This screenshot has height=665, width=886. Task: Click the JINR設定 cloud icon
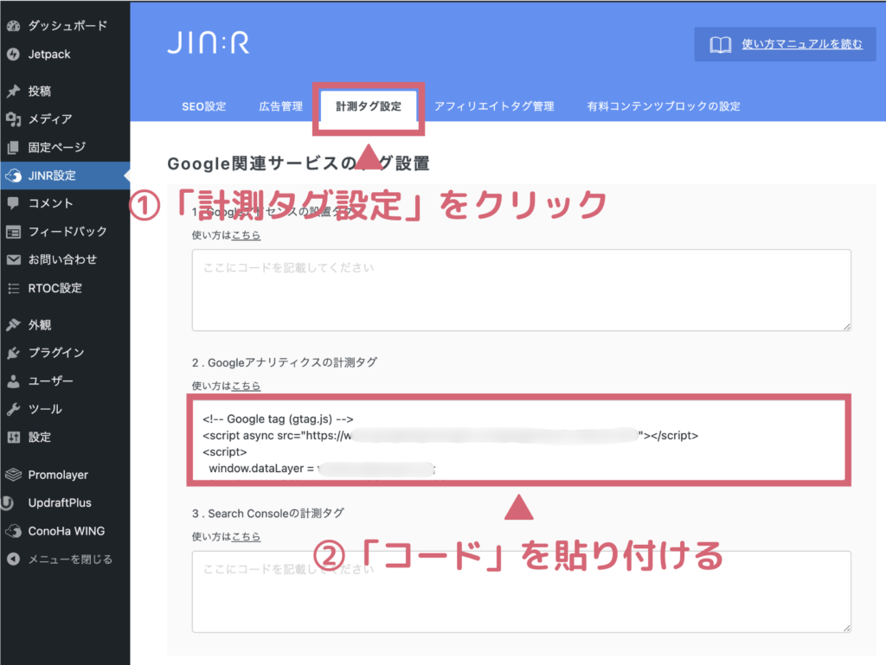(14, 176)
